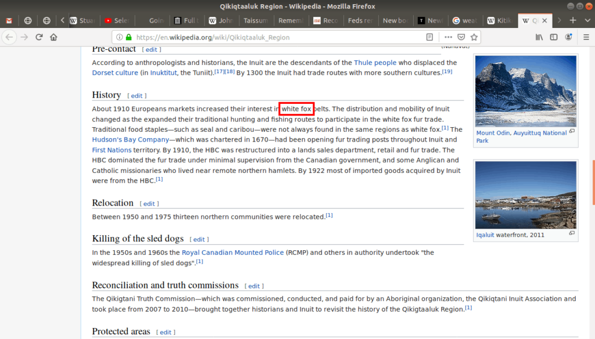Click the browser Forward arrow button

tap(24, 37)
